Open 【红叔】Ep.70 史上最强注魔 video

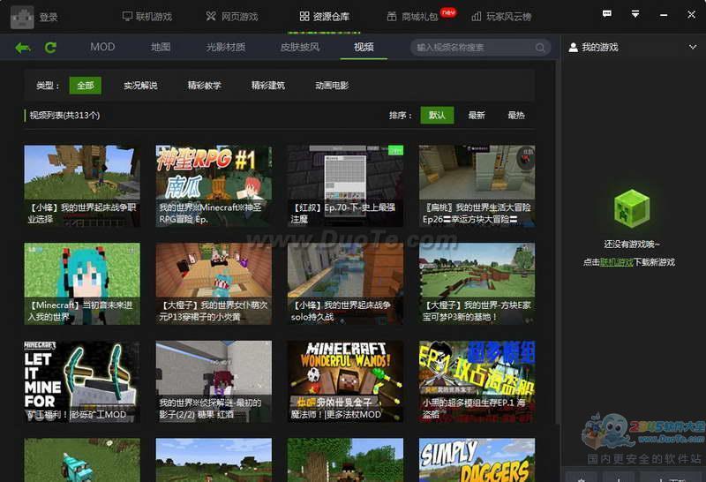pos(345,185)
